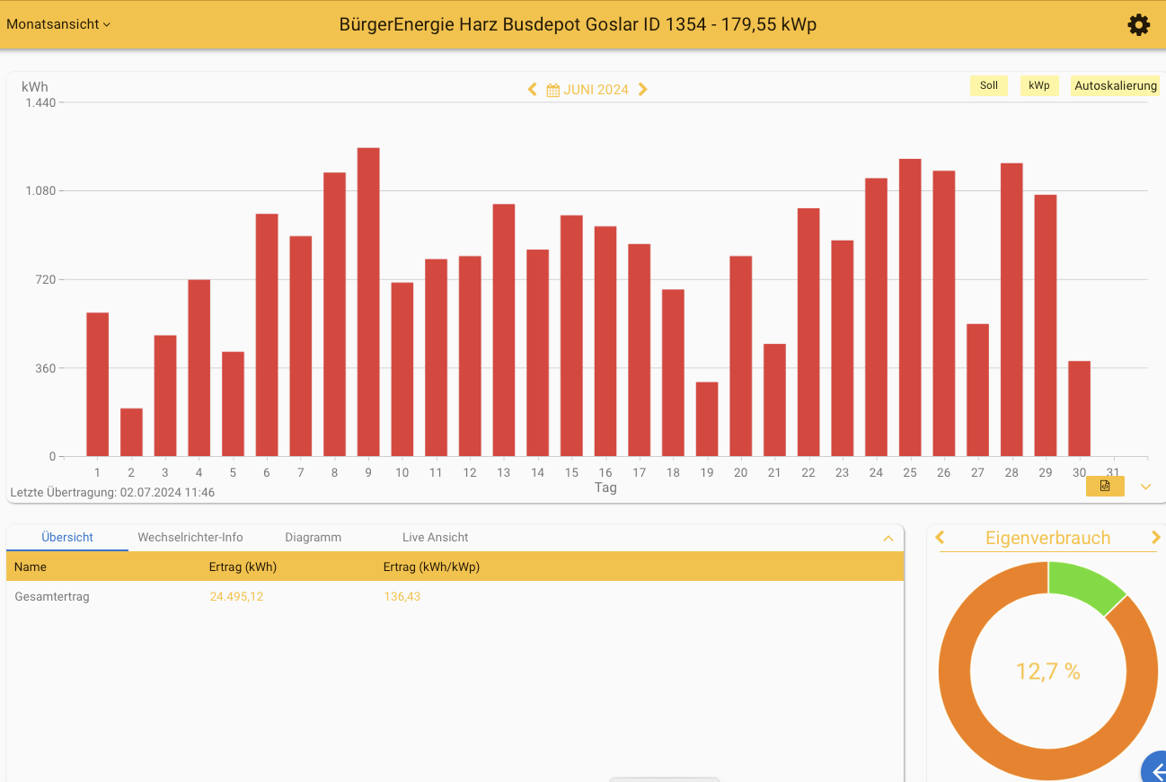
Task: Select the Diagramm tab
Action: coord(314,537)
